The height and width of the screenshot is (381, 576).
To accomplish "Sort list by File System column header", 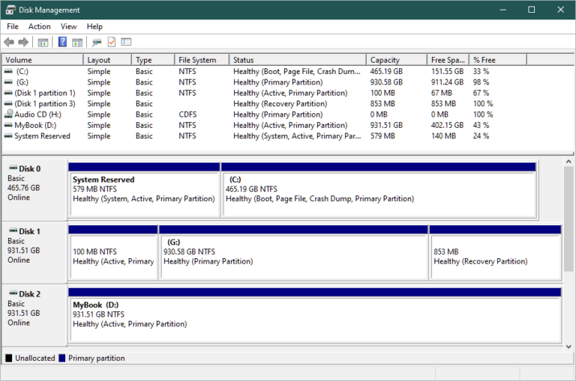I will click(x=202, y=60).
